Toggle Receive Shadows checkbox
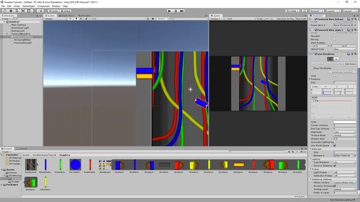360x202 pixels. point(335,166)
